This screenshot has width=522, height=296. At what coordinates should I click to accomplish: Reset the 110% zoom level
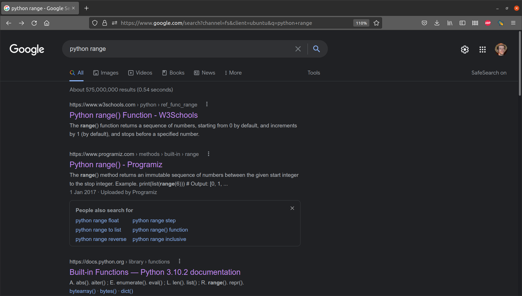pyautogui.click(x=361, y=23)
